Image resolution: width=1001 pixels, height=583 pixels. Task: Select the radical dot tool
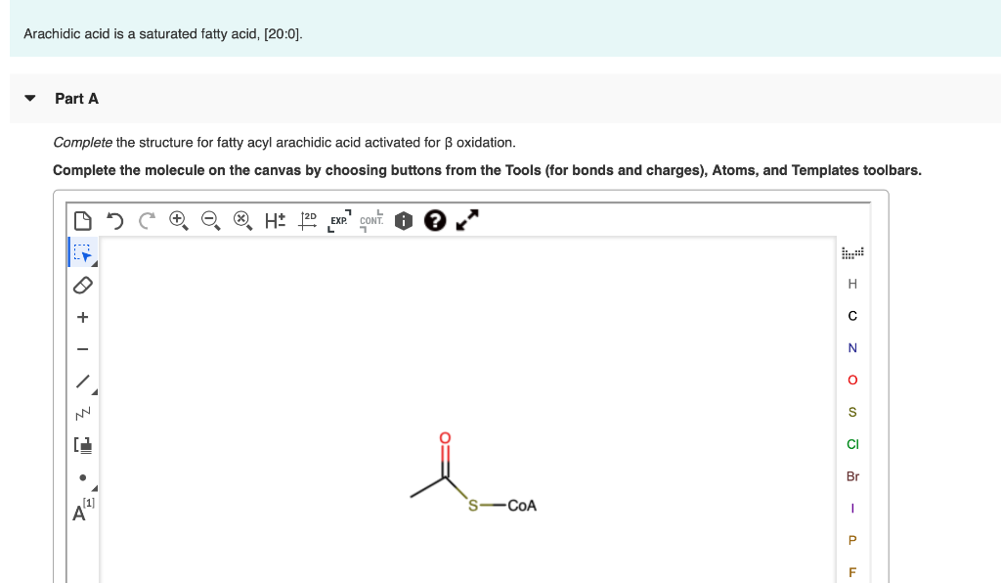[x=83, y=477]
